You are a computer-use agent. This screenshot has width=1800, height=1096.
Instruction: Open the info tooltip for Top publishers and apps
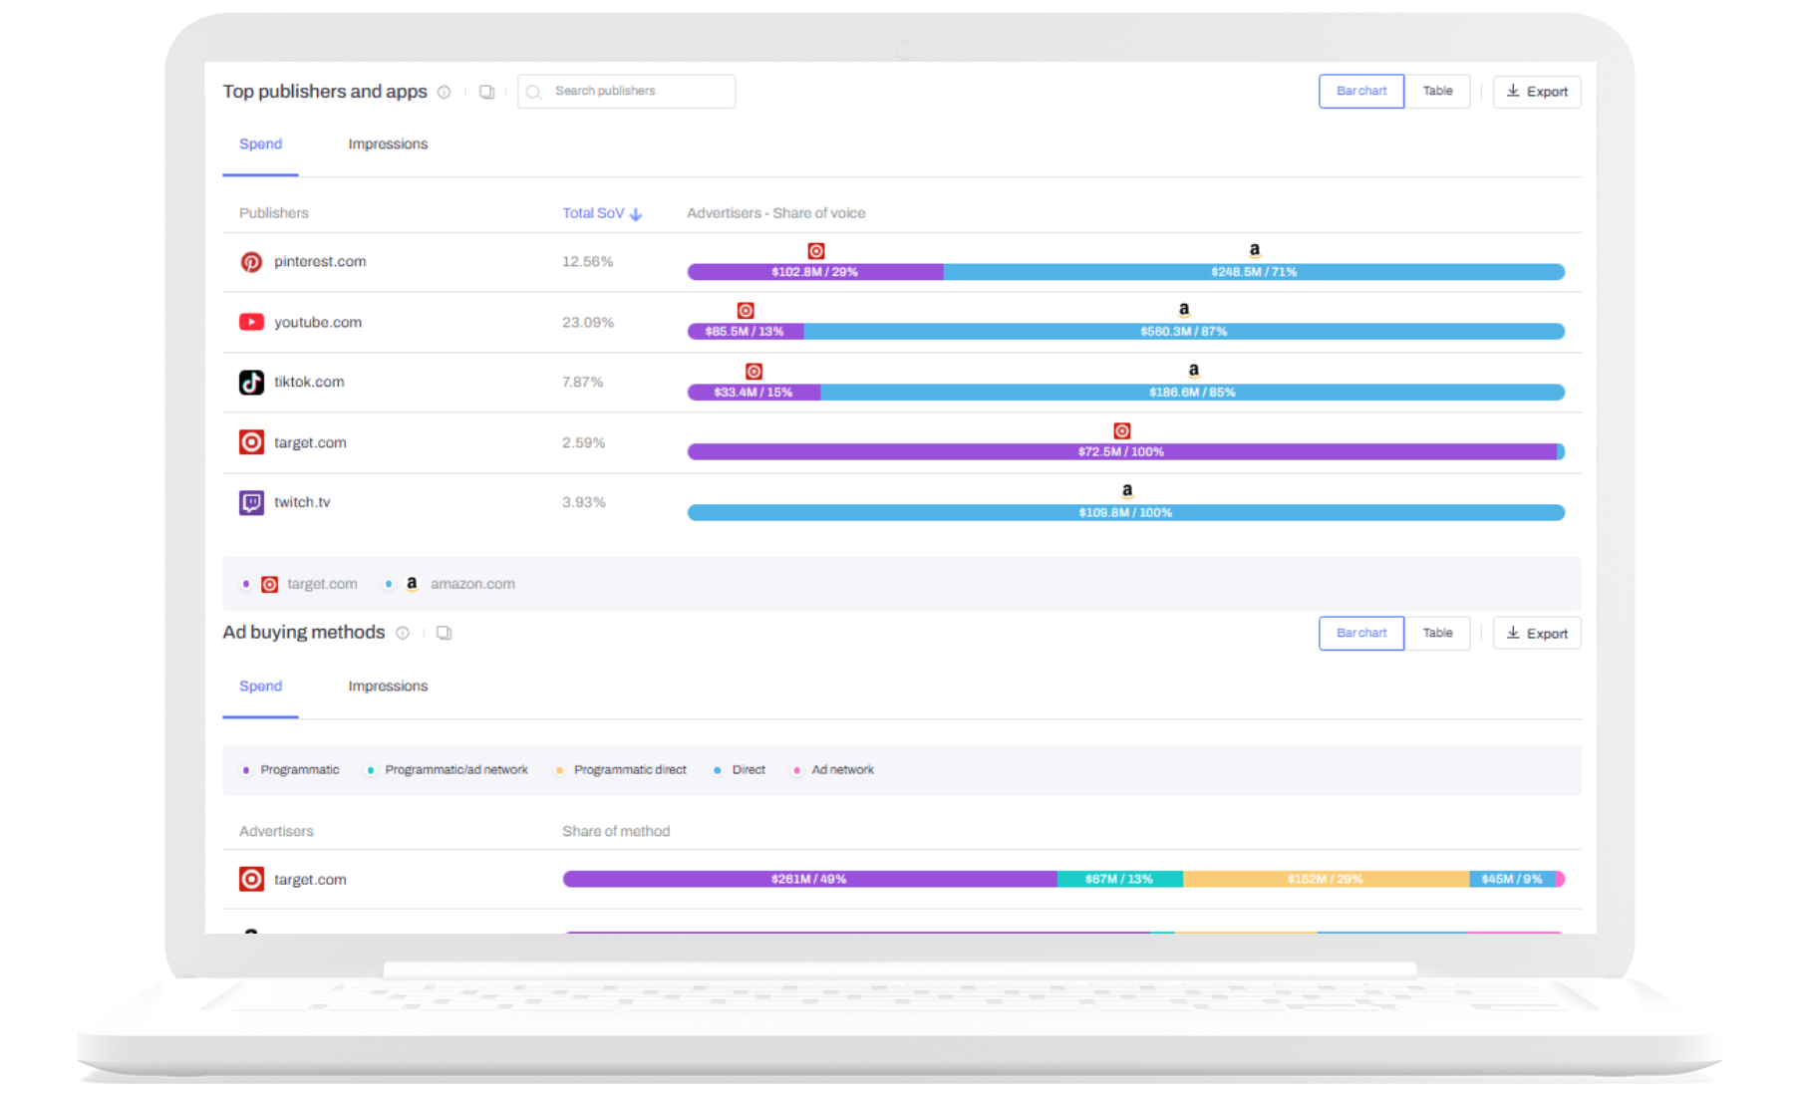tap(445, 92)
